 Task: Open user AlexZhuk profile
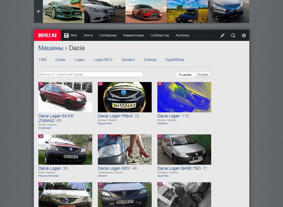[x=162, y=123]
